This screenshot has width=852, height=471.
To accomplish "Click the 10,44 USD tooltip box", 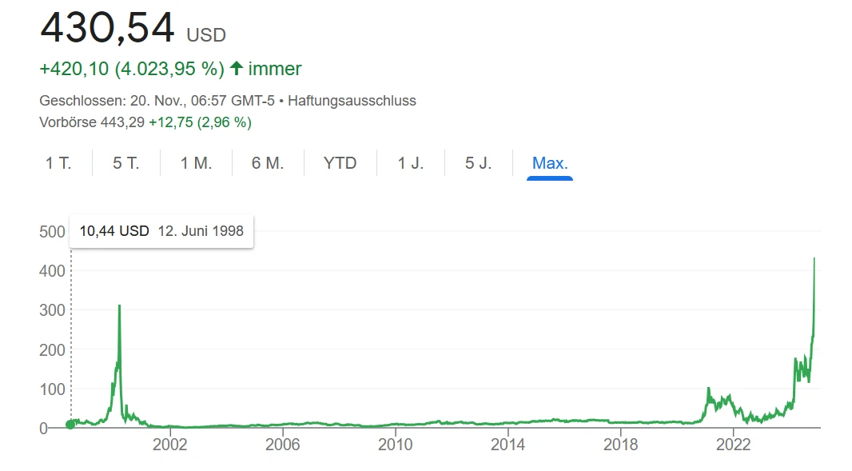I will (x=161, y=231).
